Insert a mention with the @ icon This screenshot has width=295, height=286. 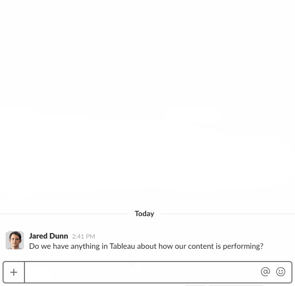[265, 272]
